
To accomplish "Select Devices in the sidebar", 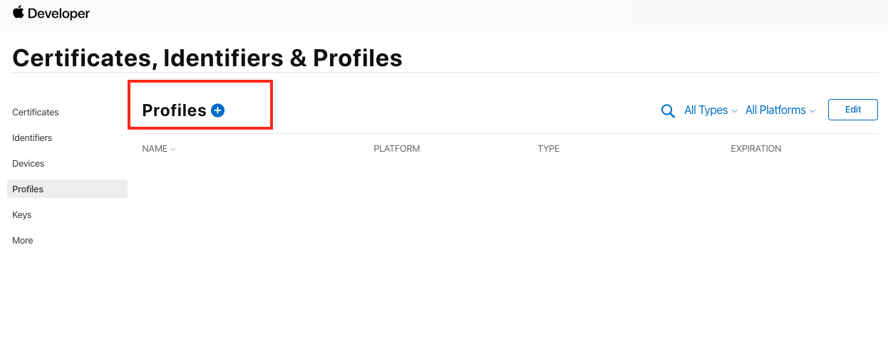I will 29,164.
